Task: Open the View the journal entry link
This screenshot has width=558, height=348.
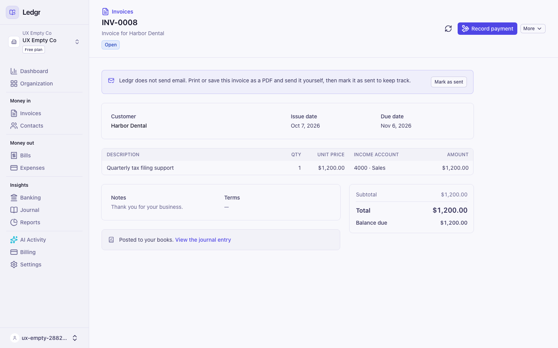Action: [203, 240]
